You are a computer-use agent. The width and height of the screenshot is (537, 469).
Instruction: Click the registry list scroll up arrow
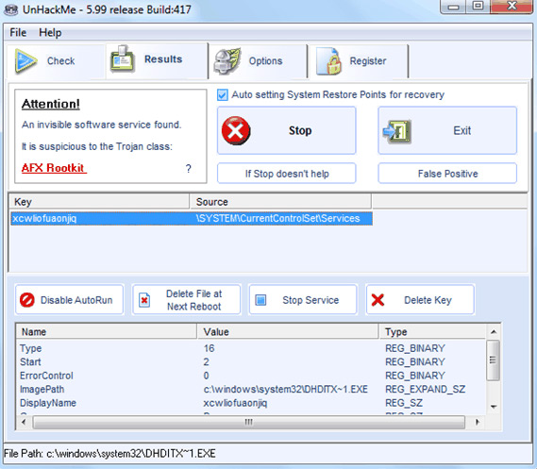click(494, 332)
